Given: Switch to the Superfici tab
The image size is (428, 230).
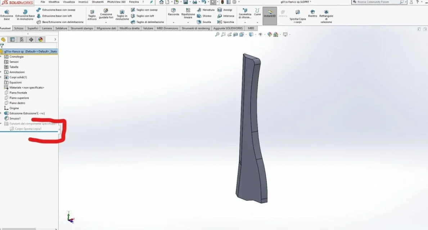Looking at the screenshot, I should [x=33, y=28].
